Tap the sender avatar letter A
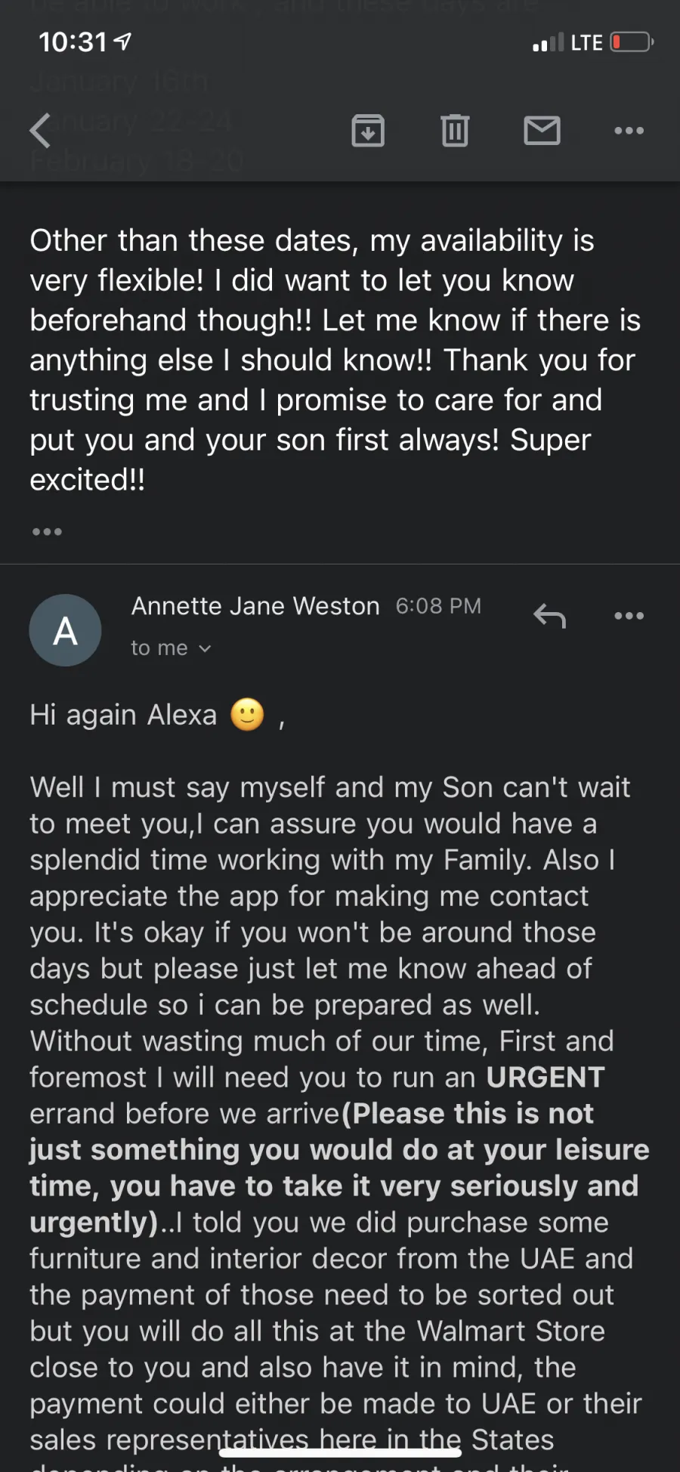 coord(65,630)
